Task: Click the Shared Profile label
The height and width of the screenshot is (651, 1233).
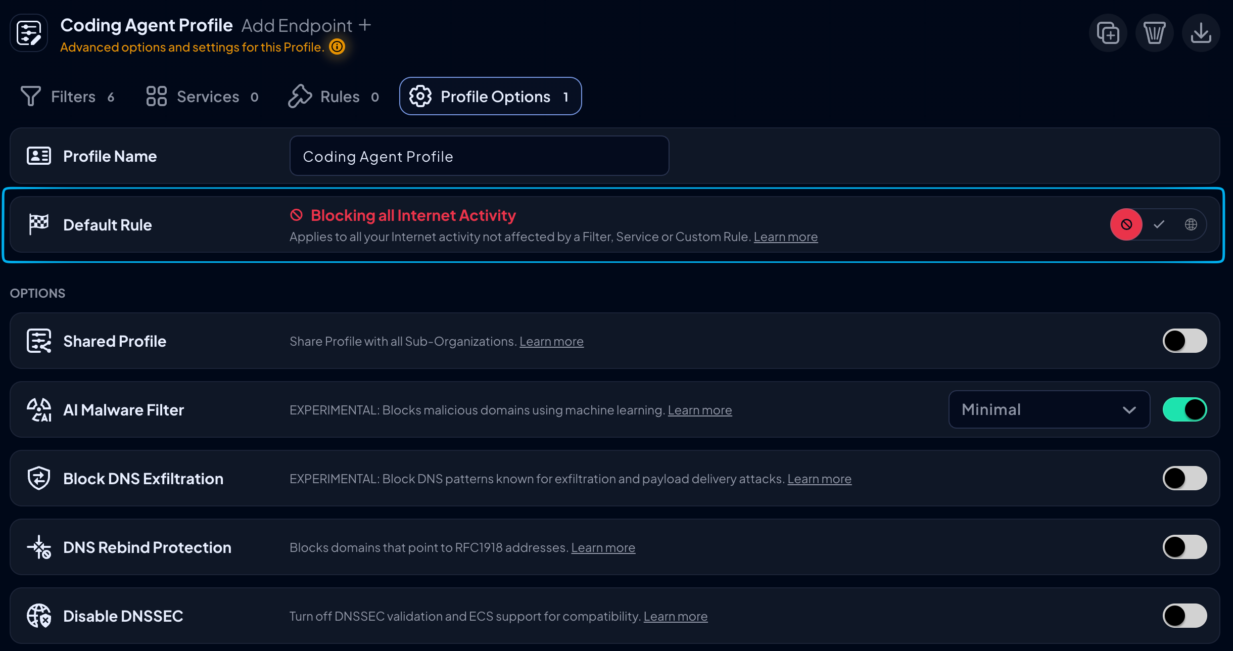Action: 115,341
